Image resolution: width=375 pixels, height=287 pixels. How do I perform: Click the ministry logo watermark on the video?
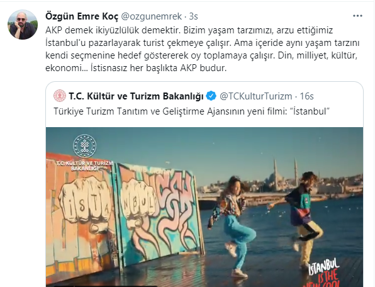pos(85,152)
